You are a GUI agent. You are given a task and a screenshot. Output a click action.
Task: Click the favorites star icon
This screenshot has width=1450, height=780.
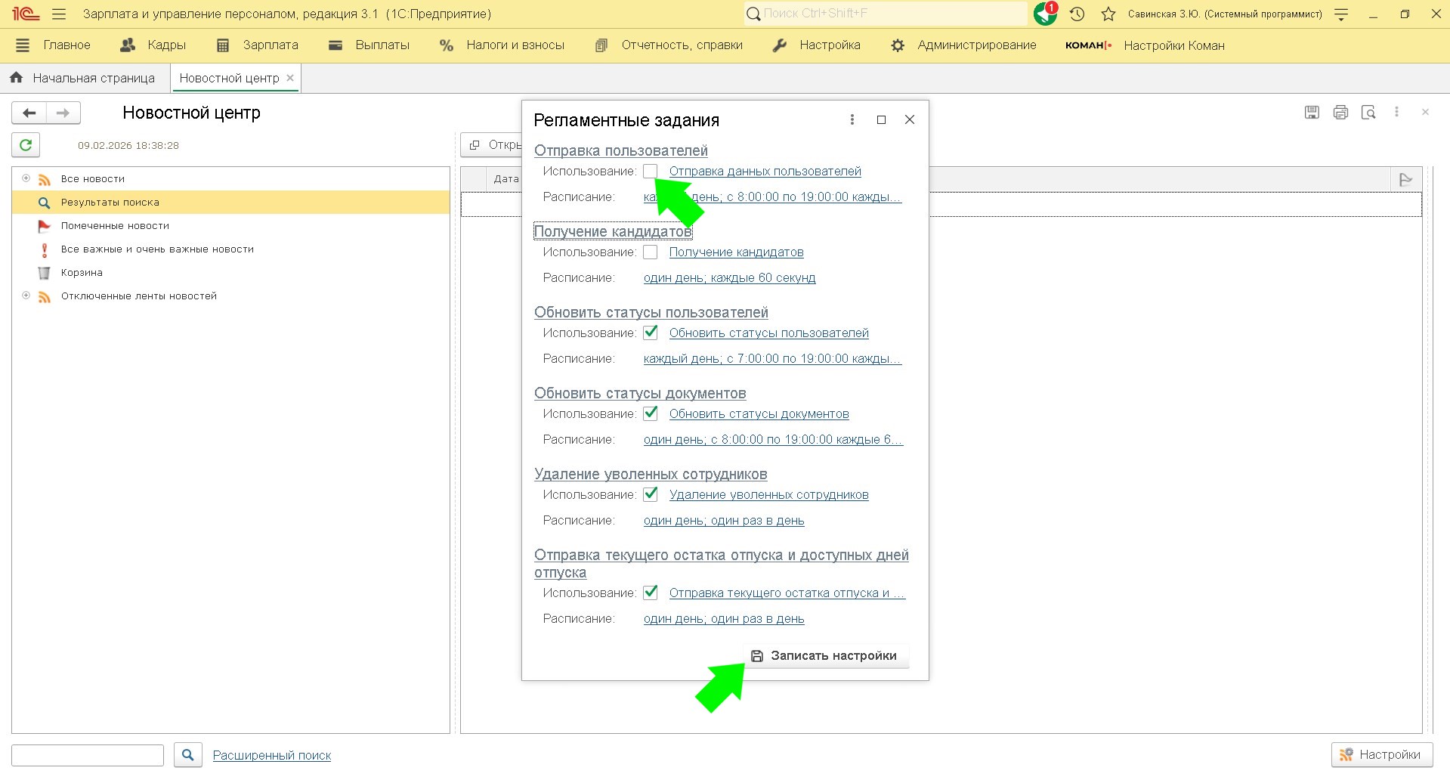1108,14
